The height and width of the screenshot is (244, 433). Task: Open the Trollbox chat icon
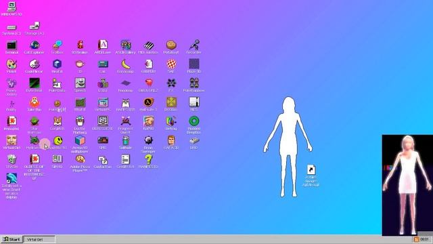click(x=57, y=45)
